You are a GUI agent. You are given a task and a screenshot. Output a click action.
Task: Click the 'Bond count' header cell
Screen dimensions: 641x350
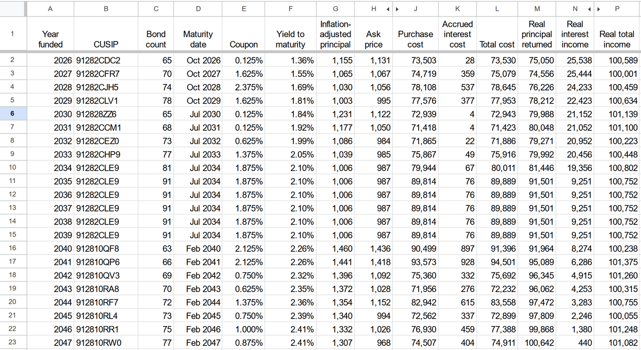click(156, 34)
